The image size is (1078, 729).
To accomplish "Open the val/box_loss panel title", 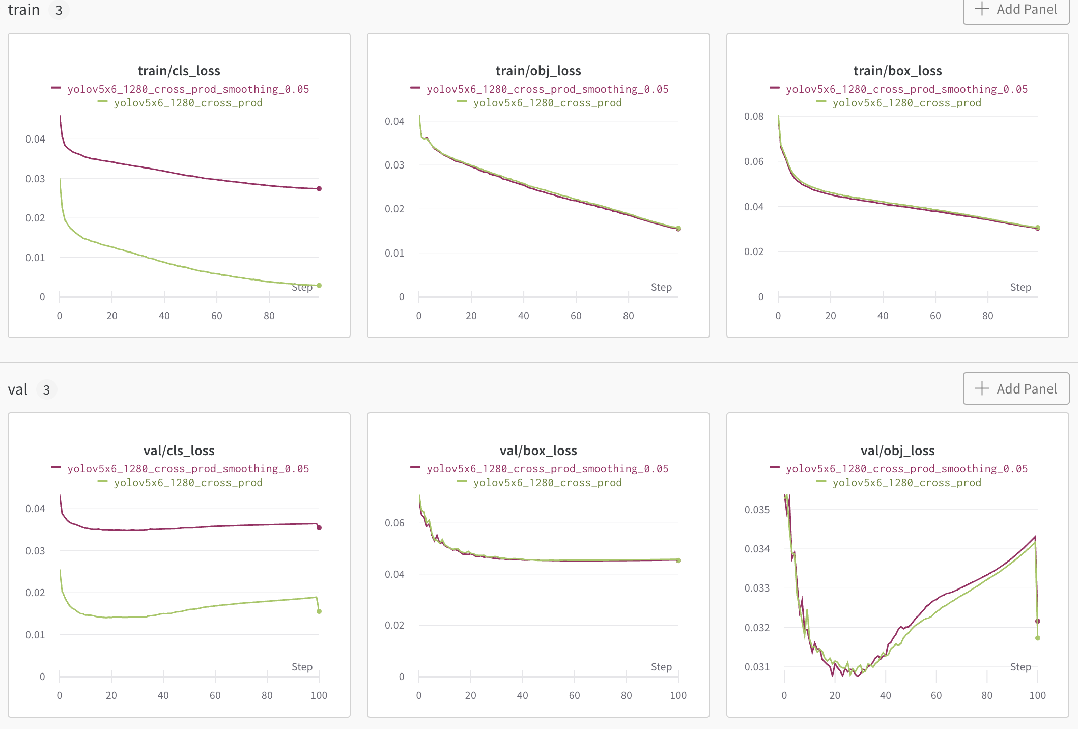I will (538, 450).
